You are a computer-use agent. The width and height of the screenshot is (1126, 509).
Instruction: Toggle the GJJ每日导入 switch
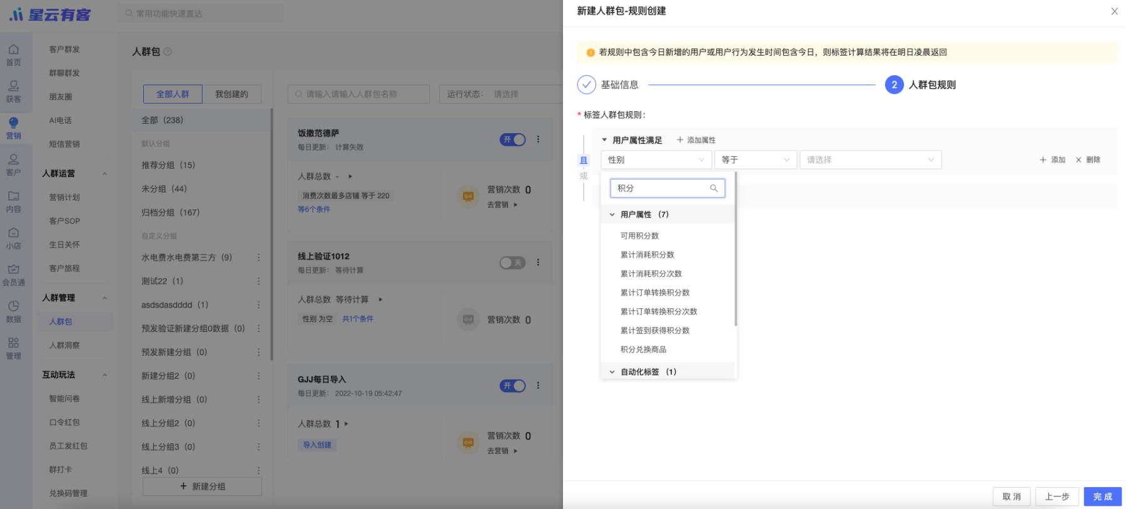(512, 386)
